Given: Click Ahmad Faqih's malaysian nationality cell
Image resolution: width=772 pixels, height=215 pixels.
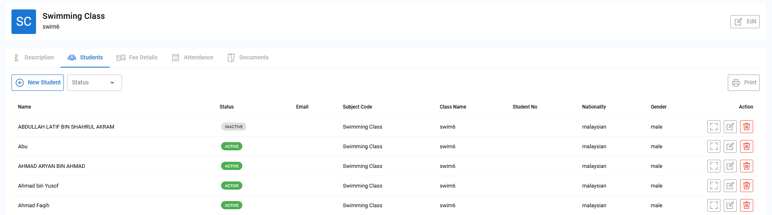Looking at the screenshot, I should 594,206.
